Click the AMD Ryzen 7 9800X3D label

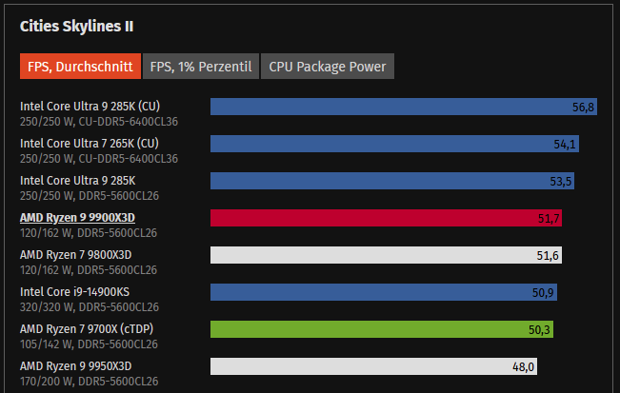76,255
